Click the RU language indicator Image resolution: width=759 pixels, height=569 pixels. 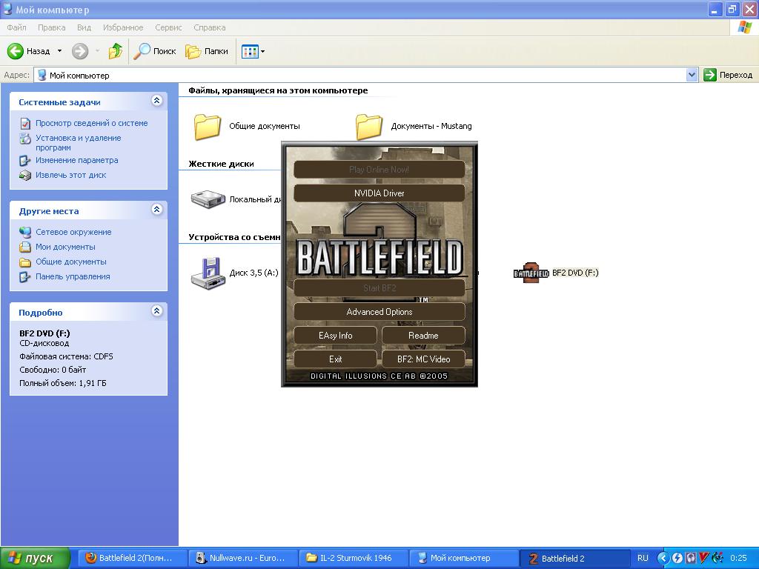[643, 559]
